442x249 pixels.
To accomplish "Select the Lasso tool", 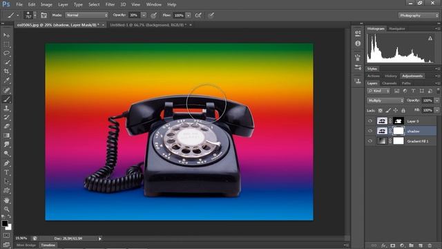I will point(6,53).
